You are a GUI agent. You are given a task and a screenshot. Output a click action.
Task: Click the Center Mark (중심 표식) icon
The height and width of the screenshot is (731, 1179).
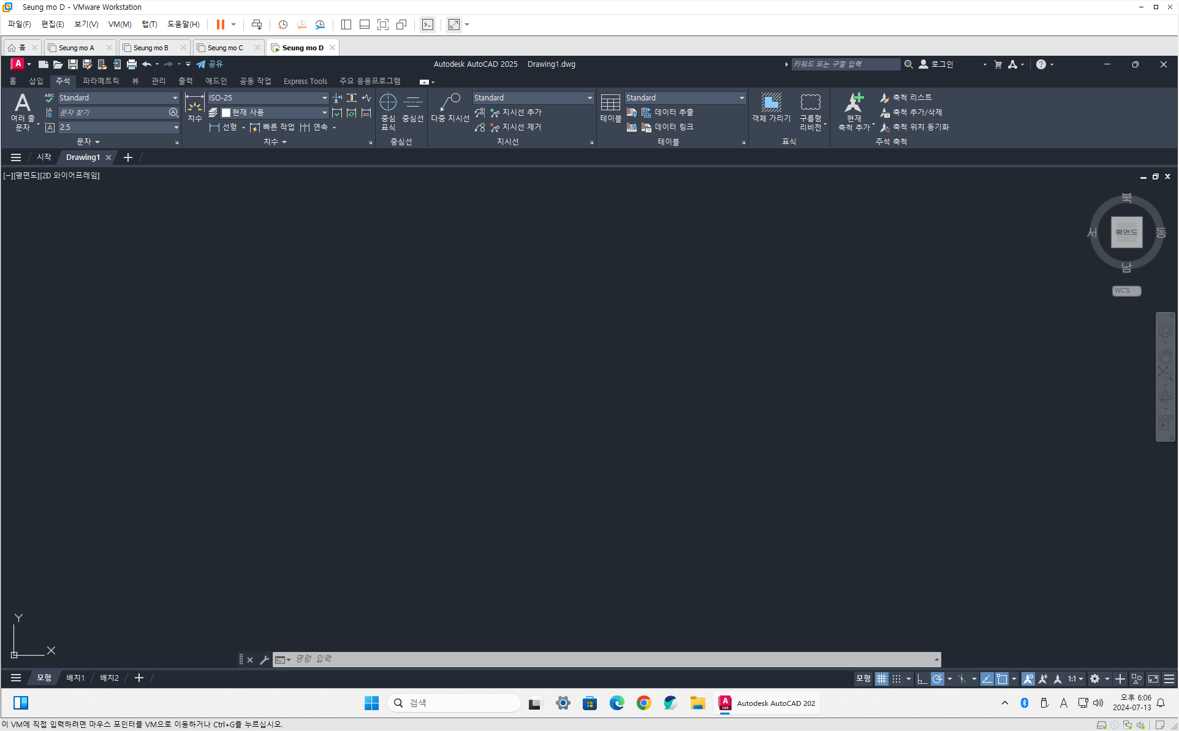point(388,110)
